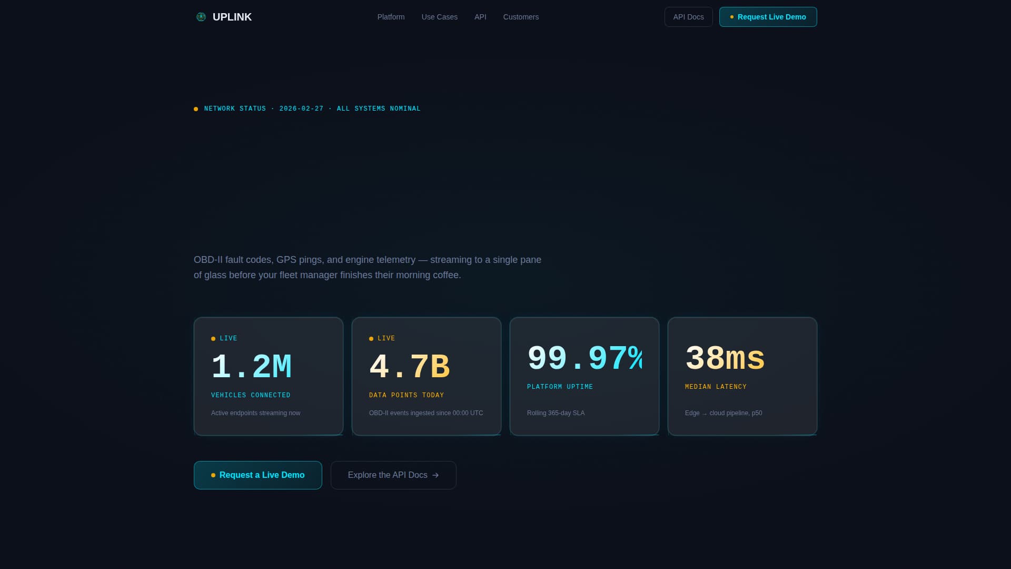Click Active endpoints streaming now text
1011x569 pixels.
tap(255, 413)
